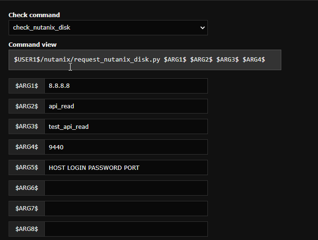The image size is (318, 240).
Task: Click the empty $ARG8$ input field
Action: coord(126,229)
